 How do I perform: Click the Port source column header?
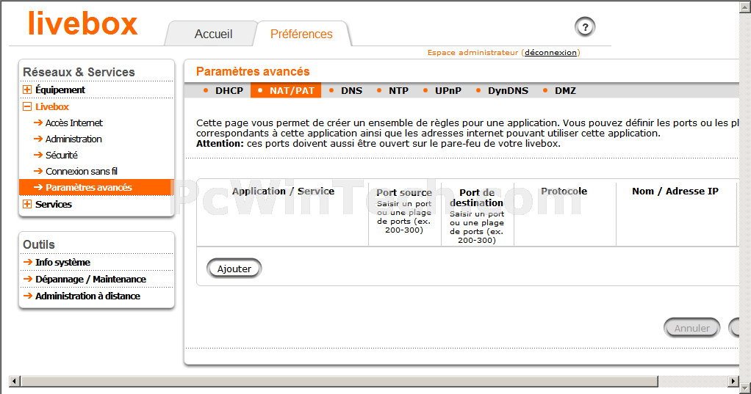[404, 193]
